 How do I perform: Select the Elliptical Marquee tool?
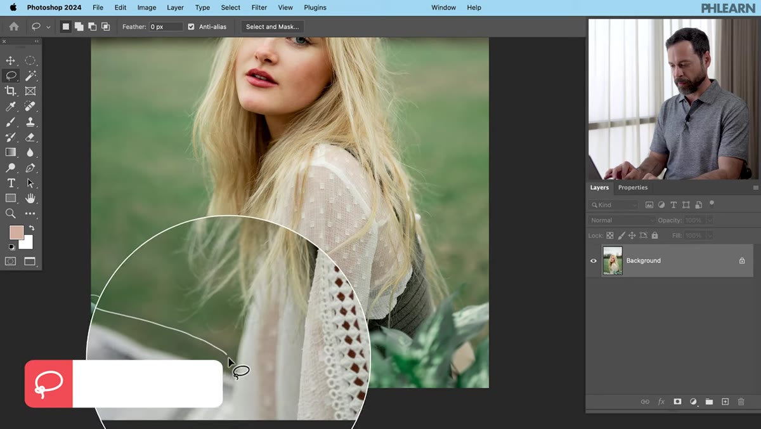(30, 60)
